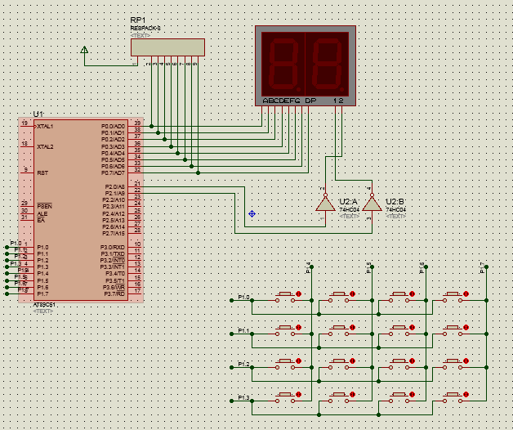Click the RST pin label on U1

[x=42, y=173]
